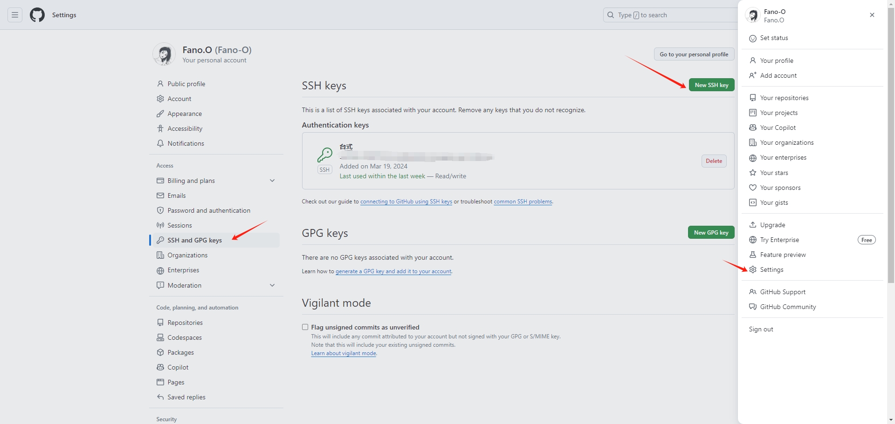Expand the Billing and plans section
The height and width of the screenshot is (424, 895).
pyautogui.click(x=272, y=181)
